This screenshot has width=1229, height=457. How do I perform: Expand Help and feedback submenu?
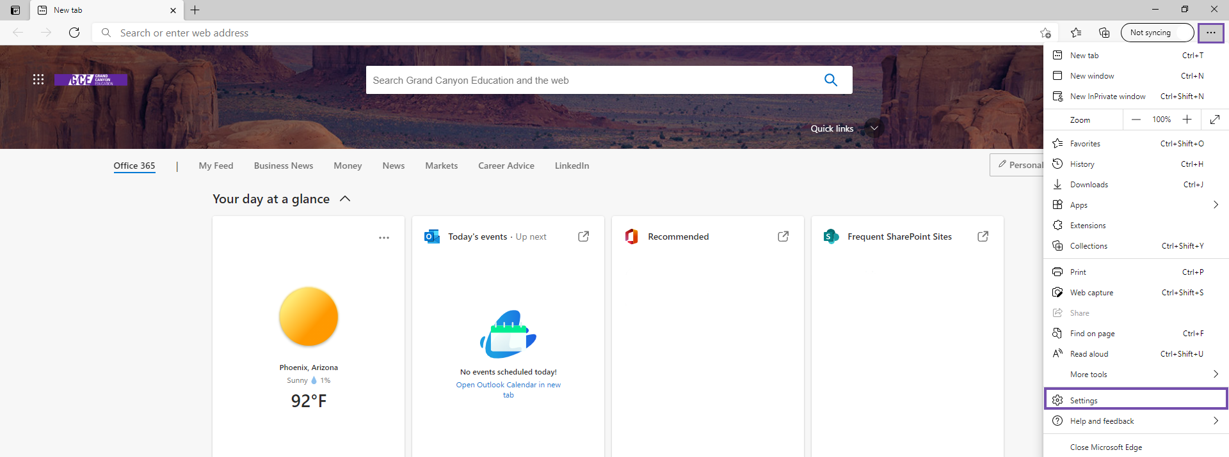point(1136,421)
